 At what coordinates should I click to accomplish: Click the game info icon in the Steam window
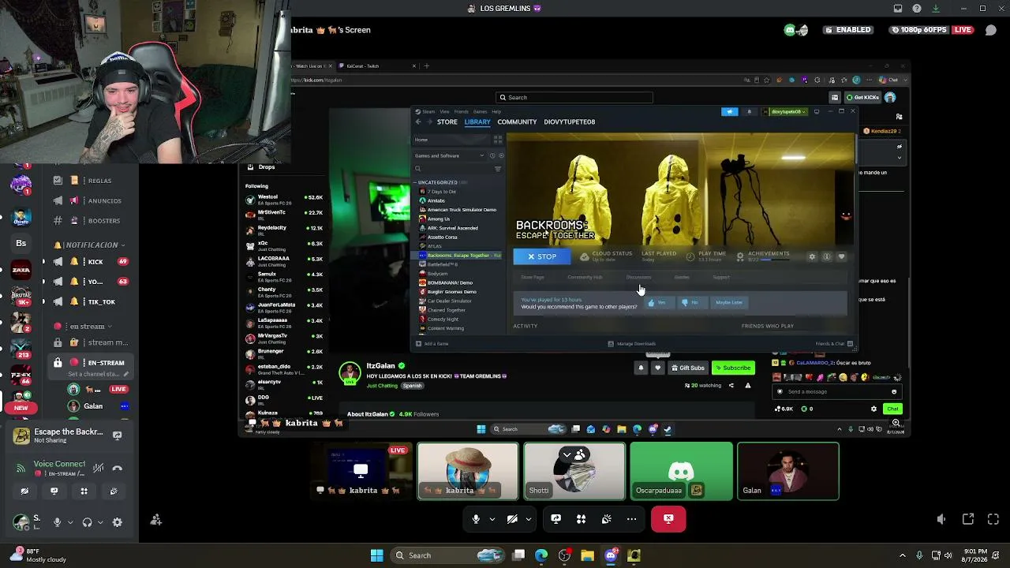point(827,256)
